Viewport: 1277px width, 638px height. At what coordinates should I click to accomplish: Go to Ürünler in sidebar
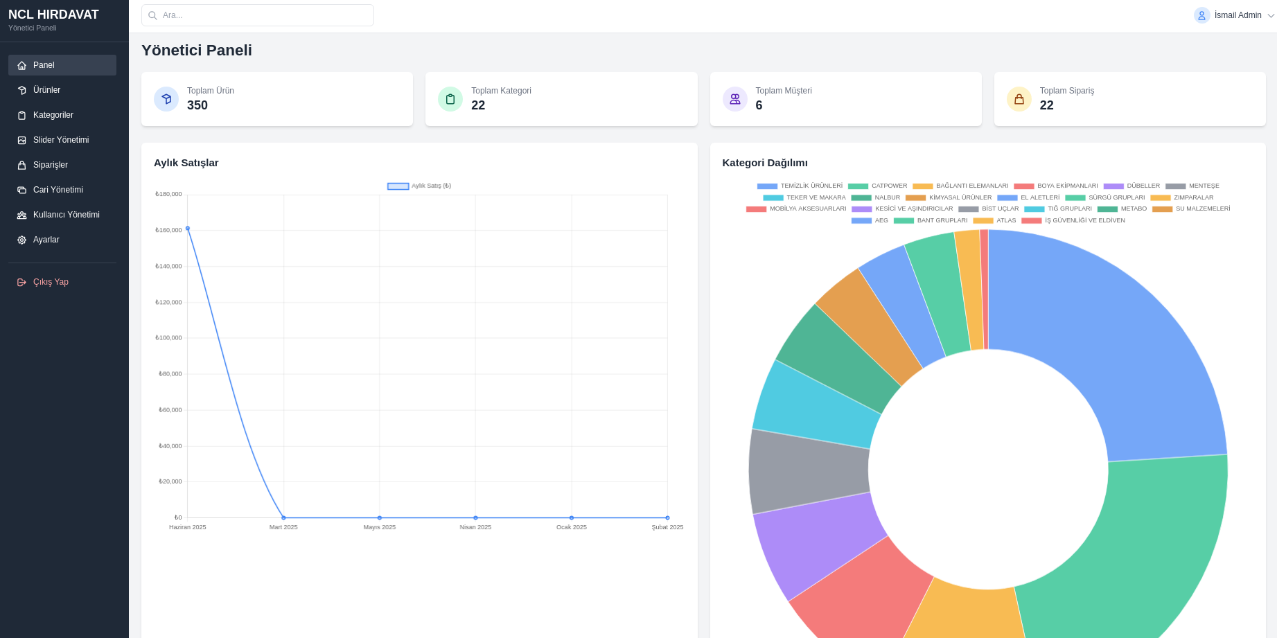pyautogui.click(x=62, y=90)
